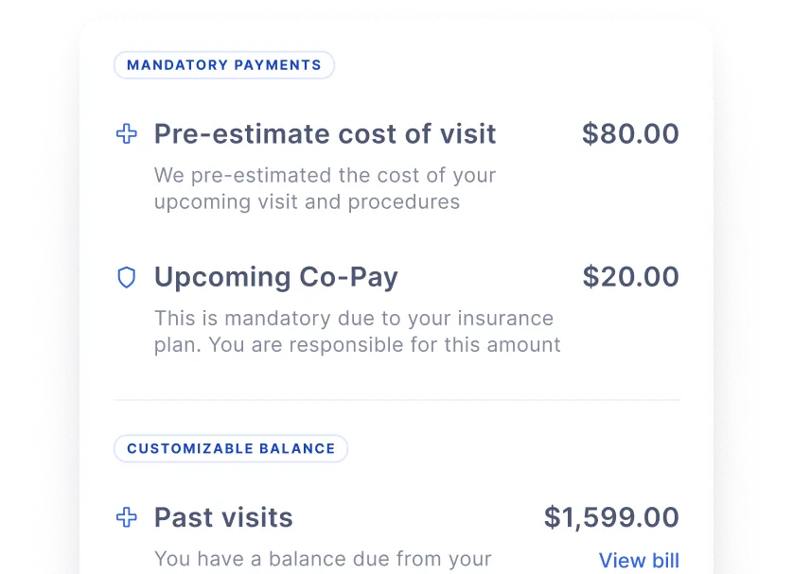Click the $20.00 co-pay amount
The image size is (793, 574).
click(x=630, y=277)
